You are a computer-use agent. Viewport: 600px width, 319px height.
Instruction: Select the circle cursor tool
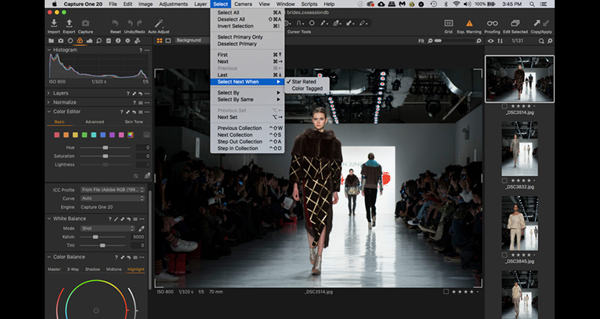(x=312, y=24)
